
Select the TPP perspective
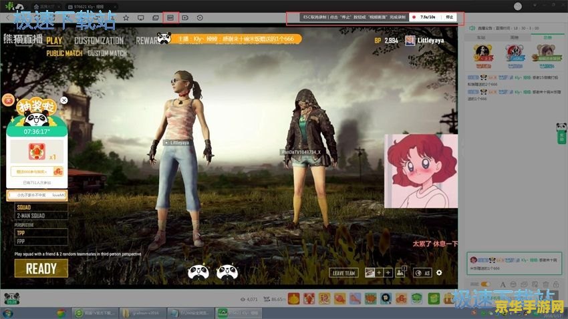41,233
